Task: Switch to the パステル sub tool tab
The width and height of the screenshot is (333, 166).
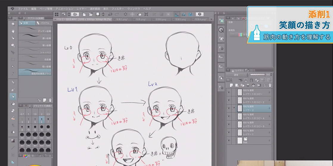Action: 44,23
